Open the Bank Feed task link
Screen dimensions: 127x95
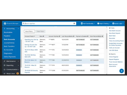point(112,36)
